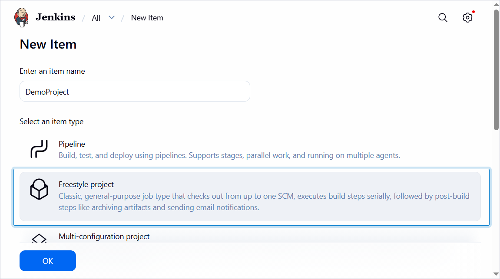Viewport: 500px width, 279px height.
Task: Click the Freestyle project description text
Action: click(x=264, y=202)
